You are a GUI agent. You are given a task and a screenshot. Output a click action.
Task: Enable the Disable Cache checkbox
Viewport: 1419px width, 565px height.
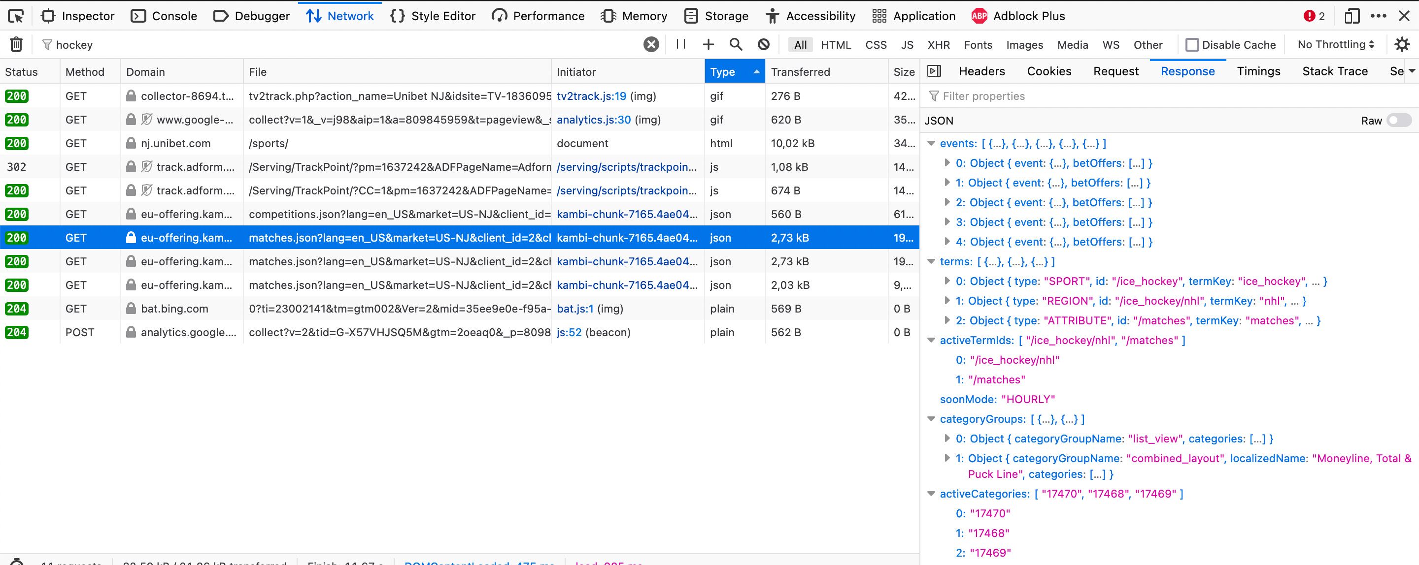1192,45
